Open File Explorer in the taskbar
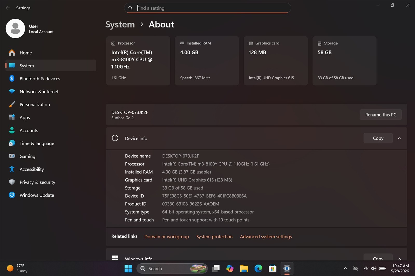The height and width of the screenshot is (276, 415). pos(244,268)
